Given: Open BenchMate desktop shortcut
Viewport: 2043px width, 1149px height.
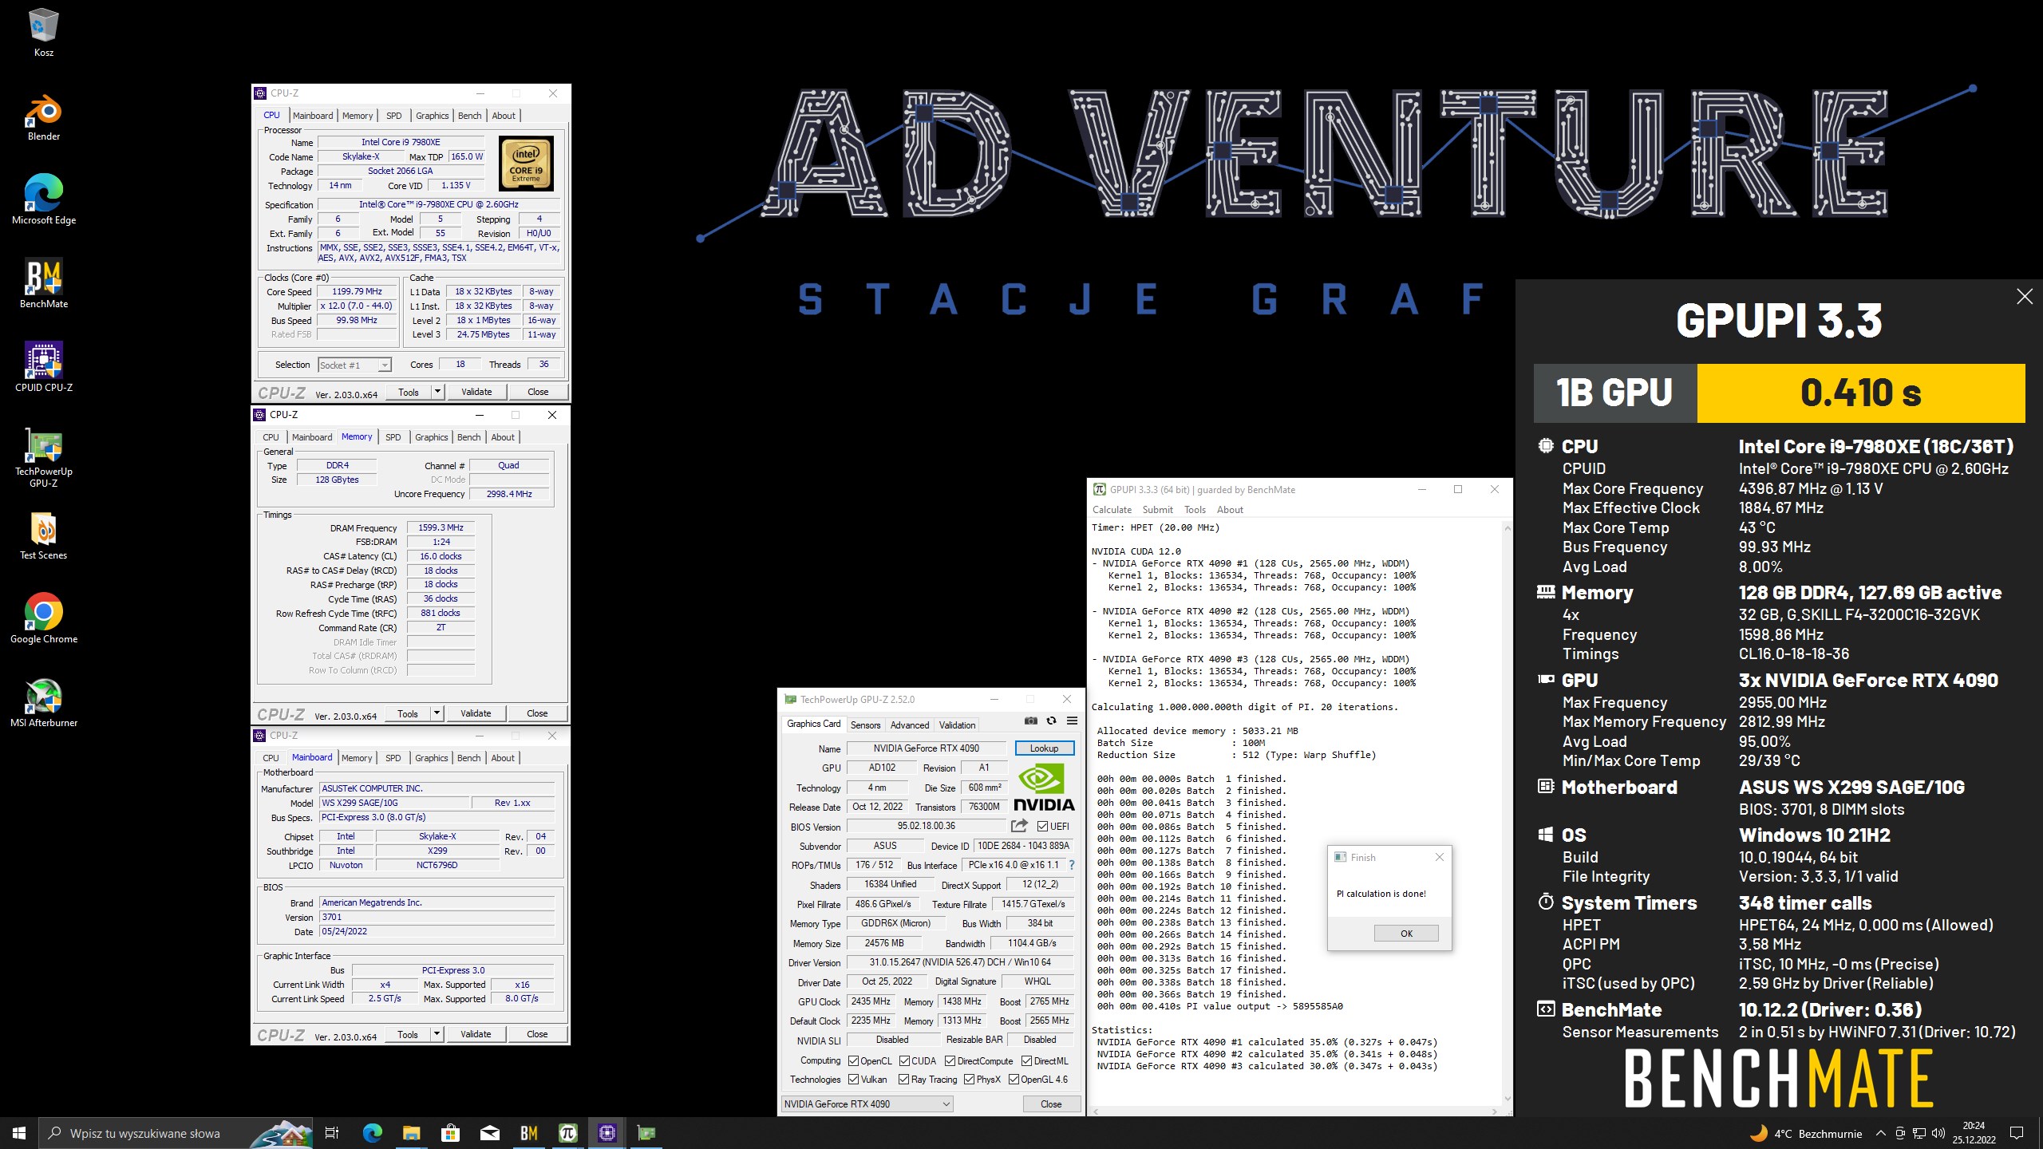Looking at the screenshot, I should (x=44, y=283).
